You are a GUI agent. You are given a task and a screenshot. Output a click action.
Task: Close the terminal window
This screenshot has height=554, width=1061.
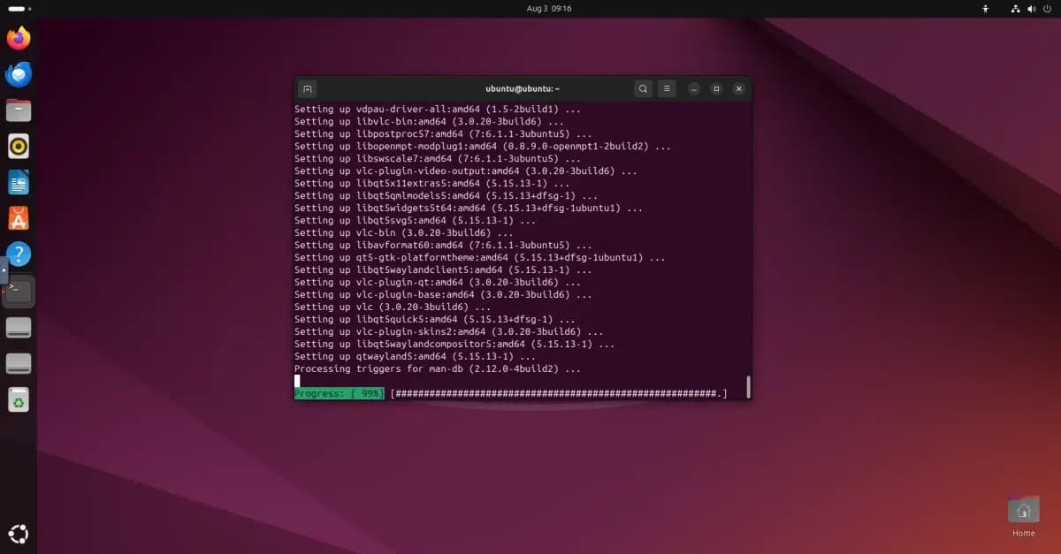(738, 88)
